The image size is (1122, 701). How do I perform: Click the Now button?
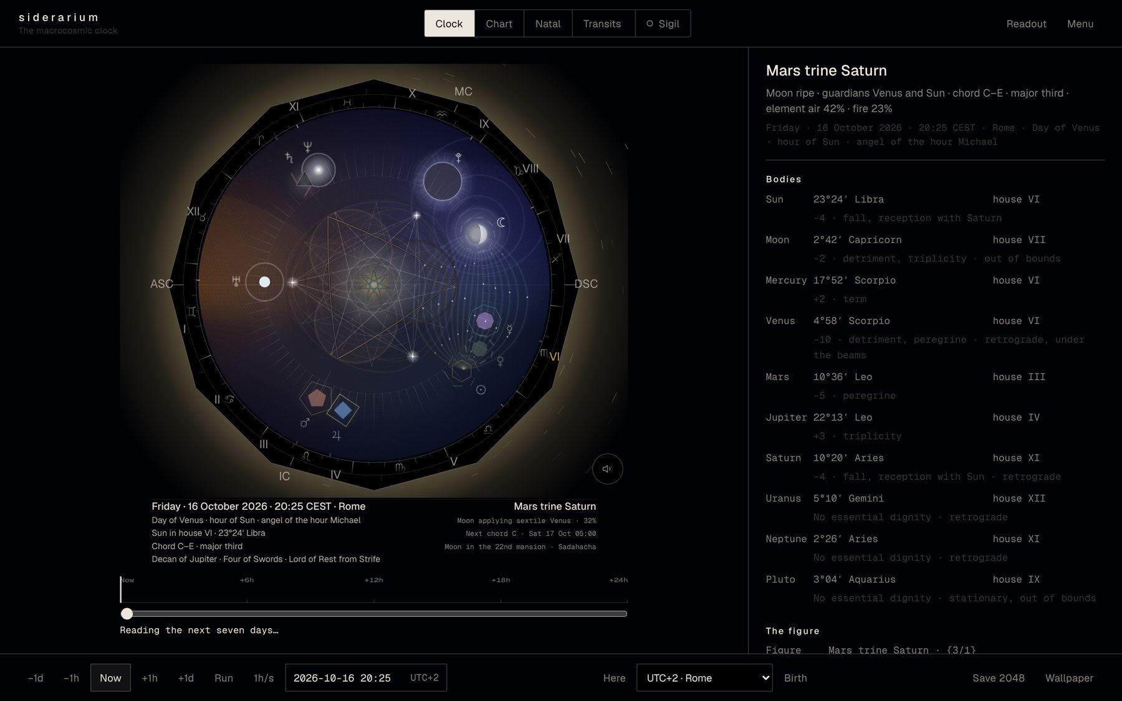110,678
